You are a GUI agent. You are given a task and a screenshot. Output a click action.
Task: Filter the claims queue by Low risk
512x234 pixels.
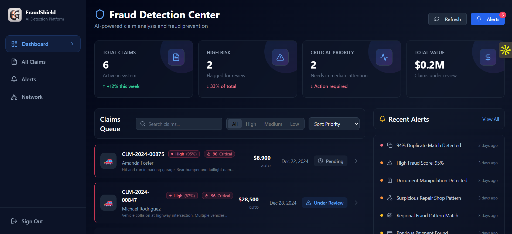point(295,124)
